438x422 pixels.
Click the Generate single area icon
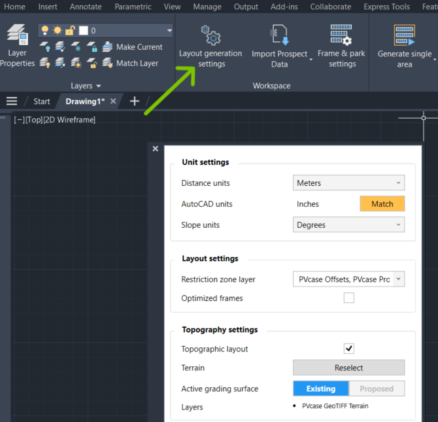[x=404, y=34]
